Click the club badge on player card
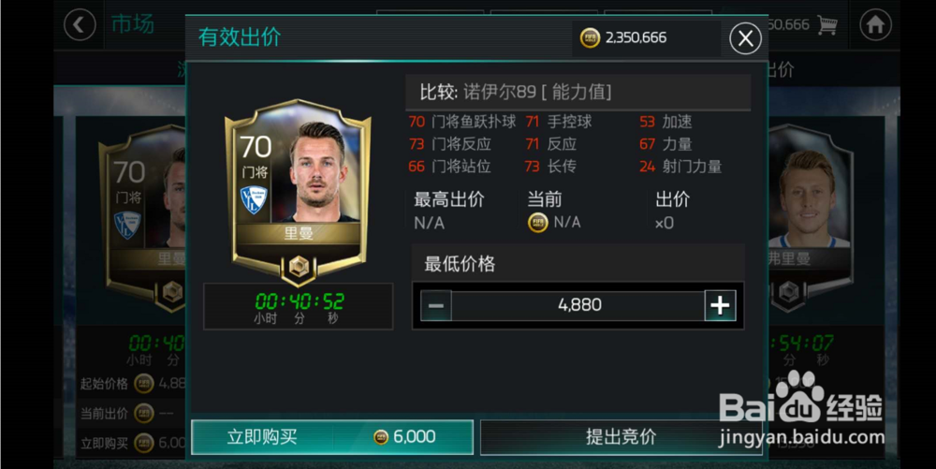The width and height of the screenshot is (936, 469). tap(254, 200)
